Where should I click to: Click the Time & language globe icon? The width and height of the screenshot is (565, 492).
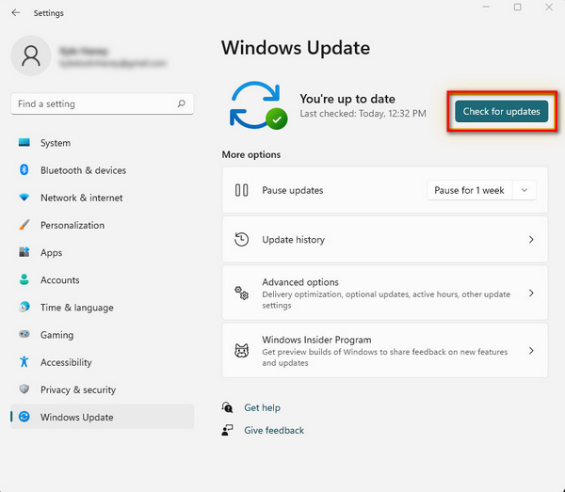click(24, 307)
